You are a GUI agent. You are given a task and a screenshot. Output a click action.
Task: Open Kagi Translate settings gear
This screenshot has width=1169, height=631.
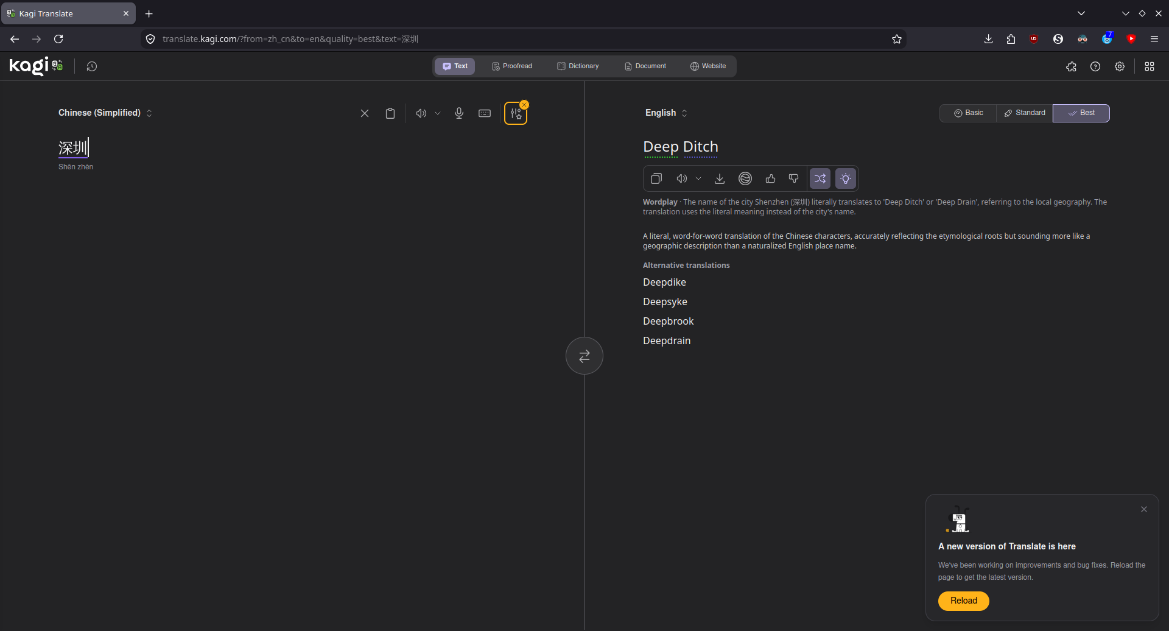pos(1120,66)
